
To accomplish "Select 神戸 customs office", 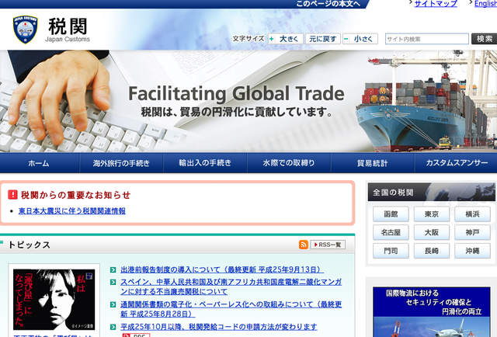I will click(x=472, y=232).
